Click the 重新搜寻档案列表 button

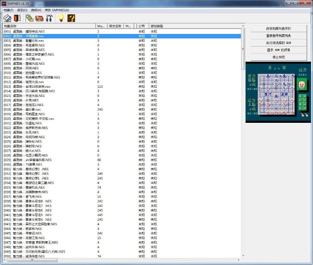(x=279, y=36)
